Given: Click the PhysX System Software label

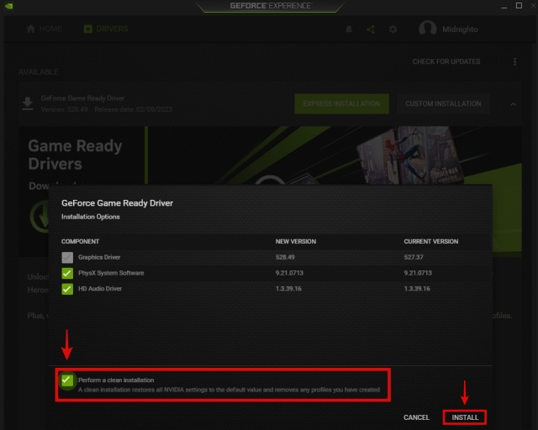Looking at the screenshot, I should click(x=111, y=273).
